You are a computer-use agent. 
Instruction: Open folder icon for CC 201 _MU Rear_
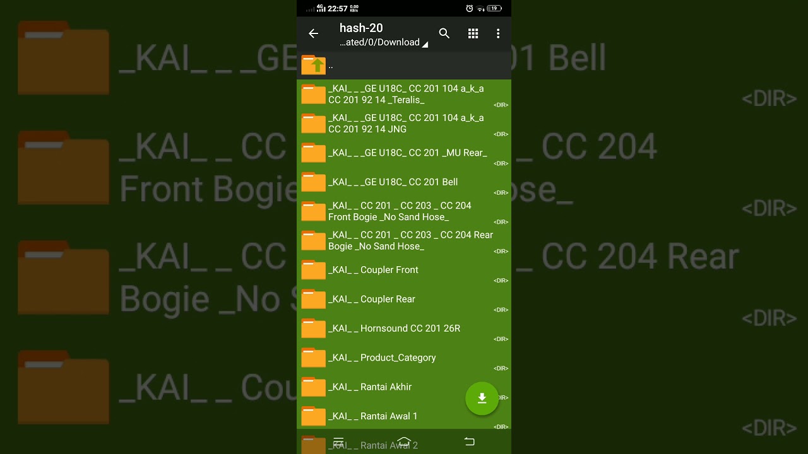pyautogui.click(x=313, y=153)
